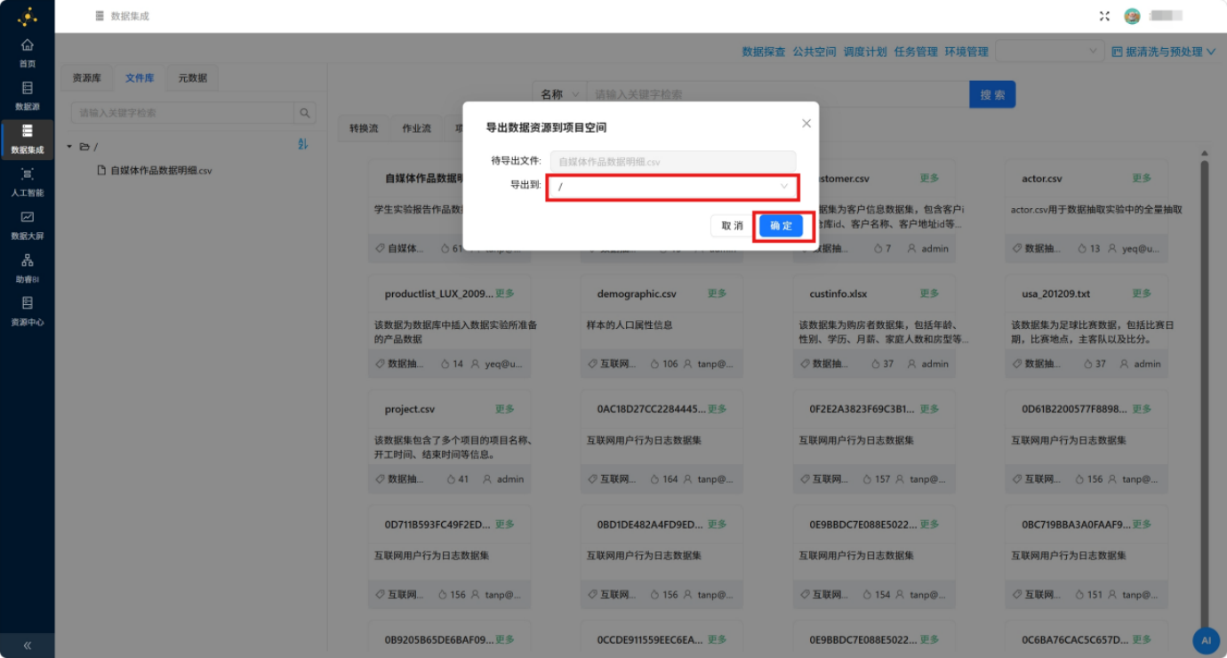
Task: Click the disabled 待导出文件 field
Action: 673,162
